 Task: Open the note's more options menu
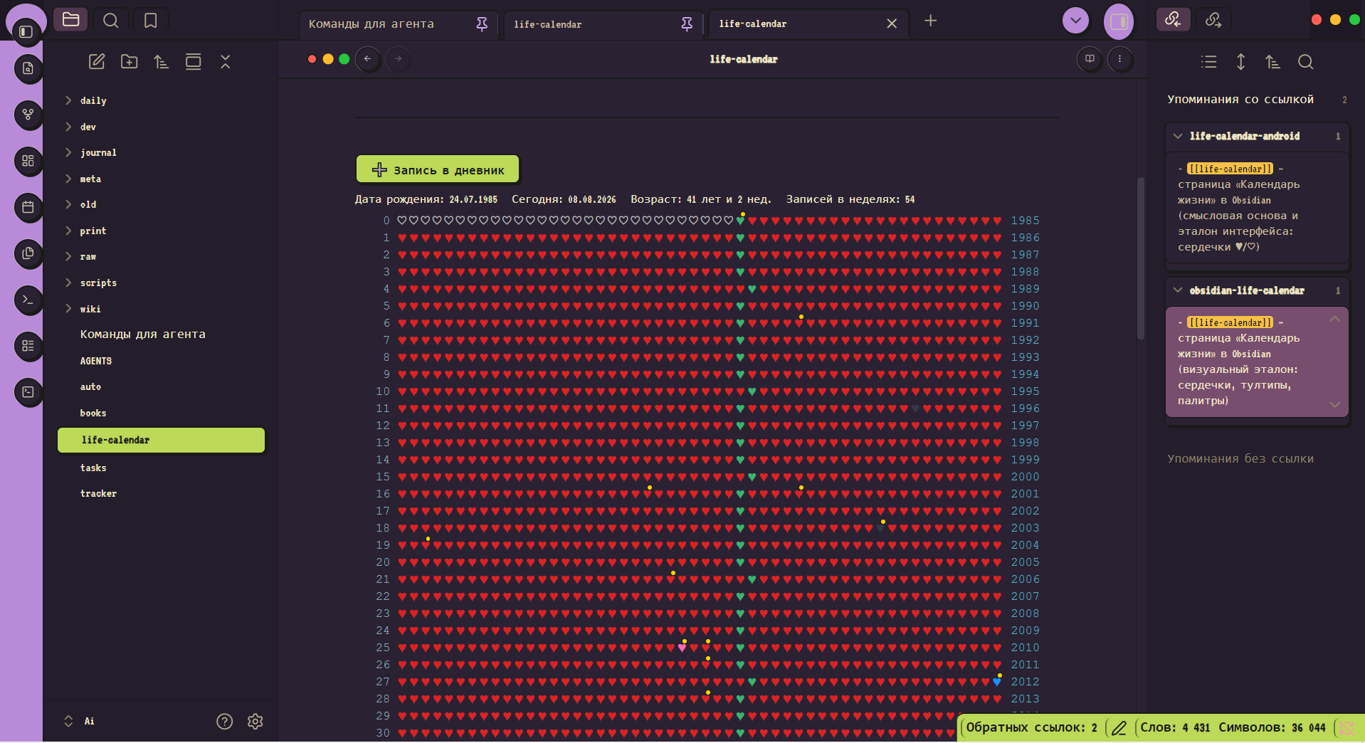(x=1119, y=59)
